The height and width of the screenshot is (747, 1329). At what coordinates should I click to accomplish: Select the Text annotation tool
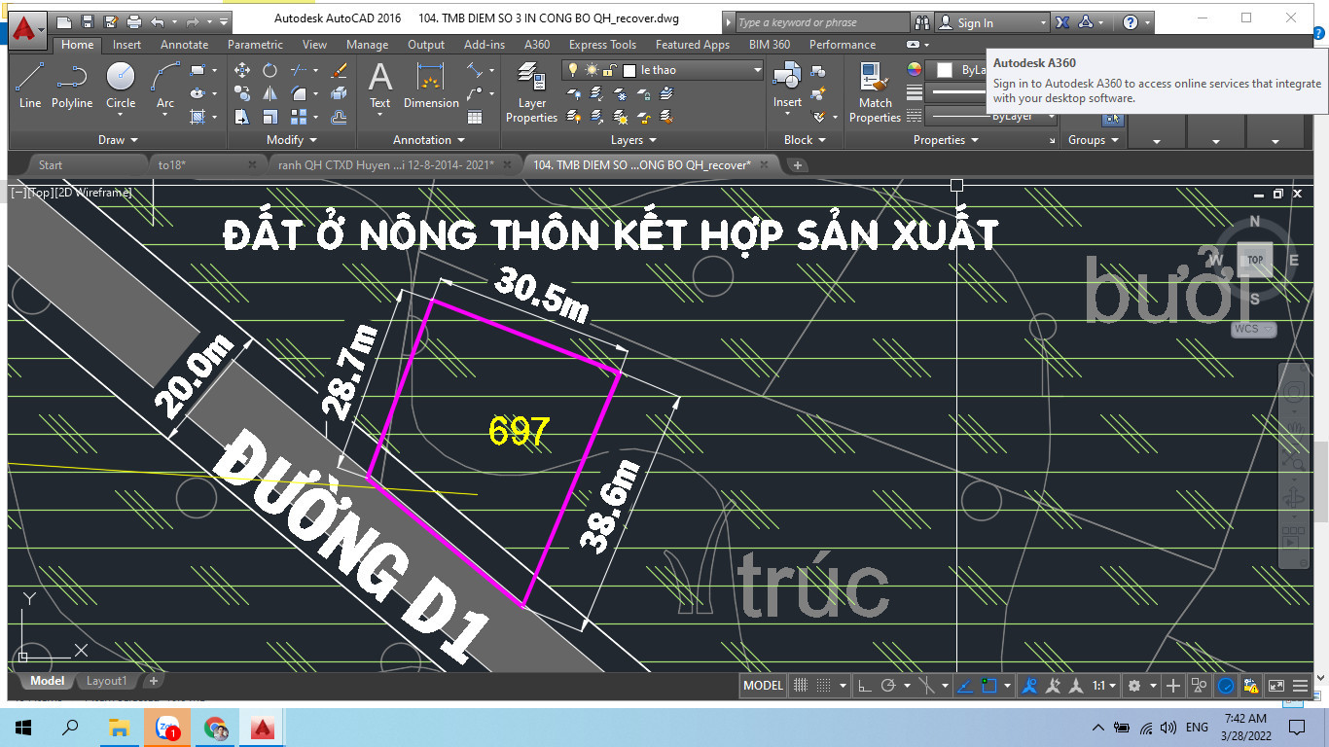click(x=380, y=88)
